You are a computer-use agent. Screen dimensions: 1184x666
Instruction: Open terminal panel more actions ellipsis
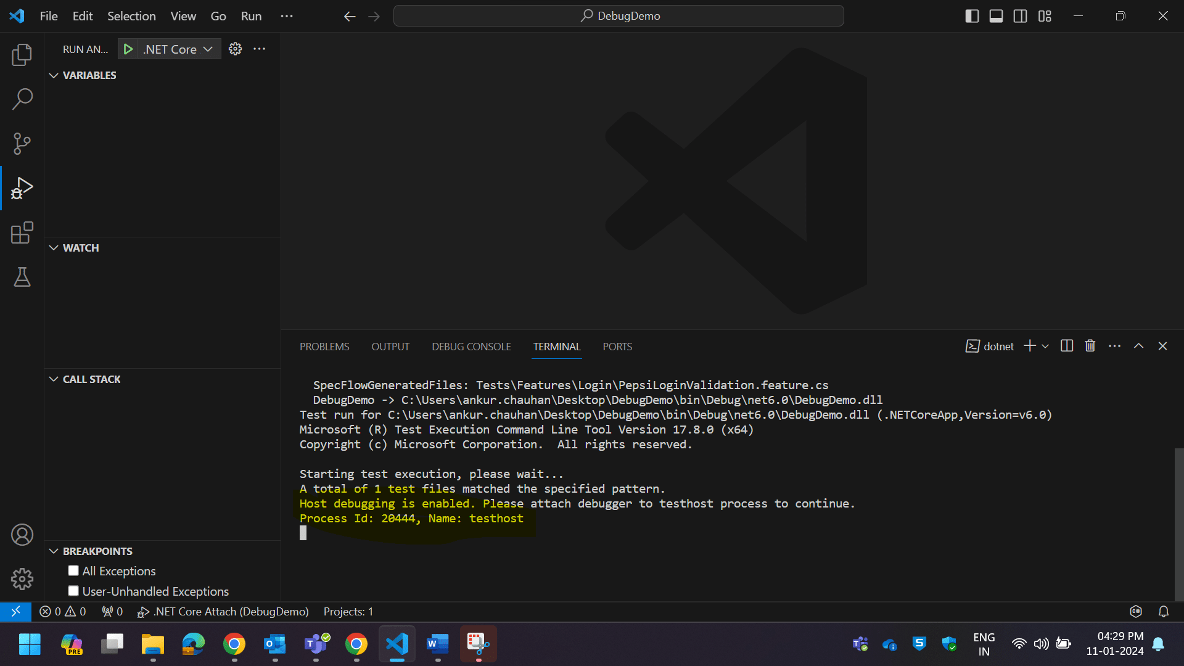(1114, 346)
